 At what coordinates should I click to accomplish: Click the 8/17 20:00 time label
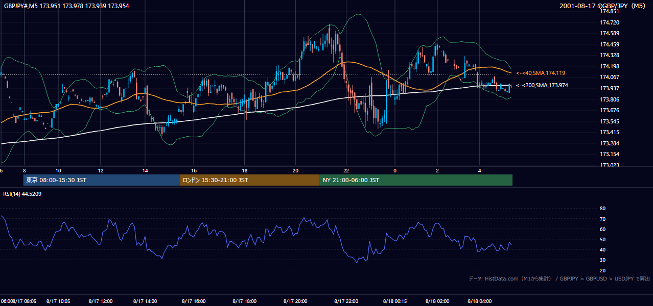pyautogui.click(x=295, y=301)
